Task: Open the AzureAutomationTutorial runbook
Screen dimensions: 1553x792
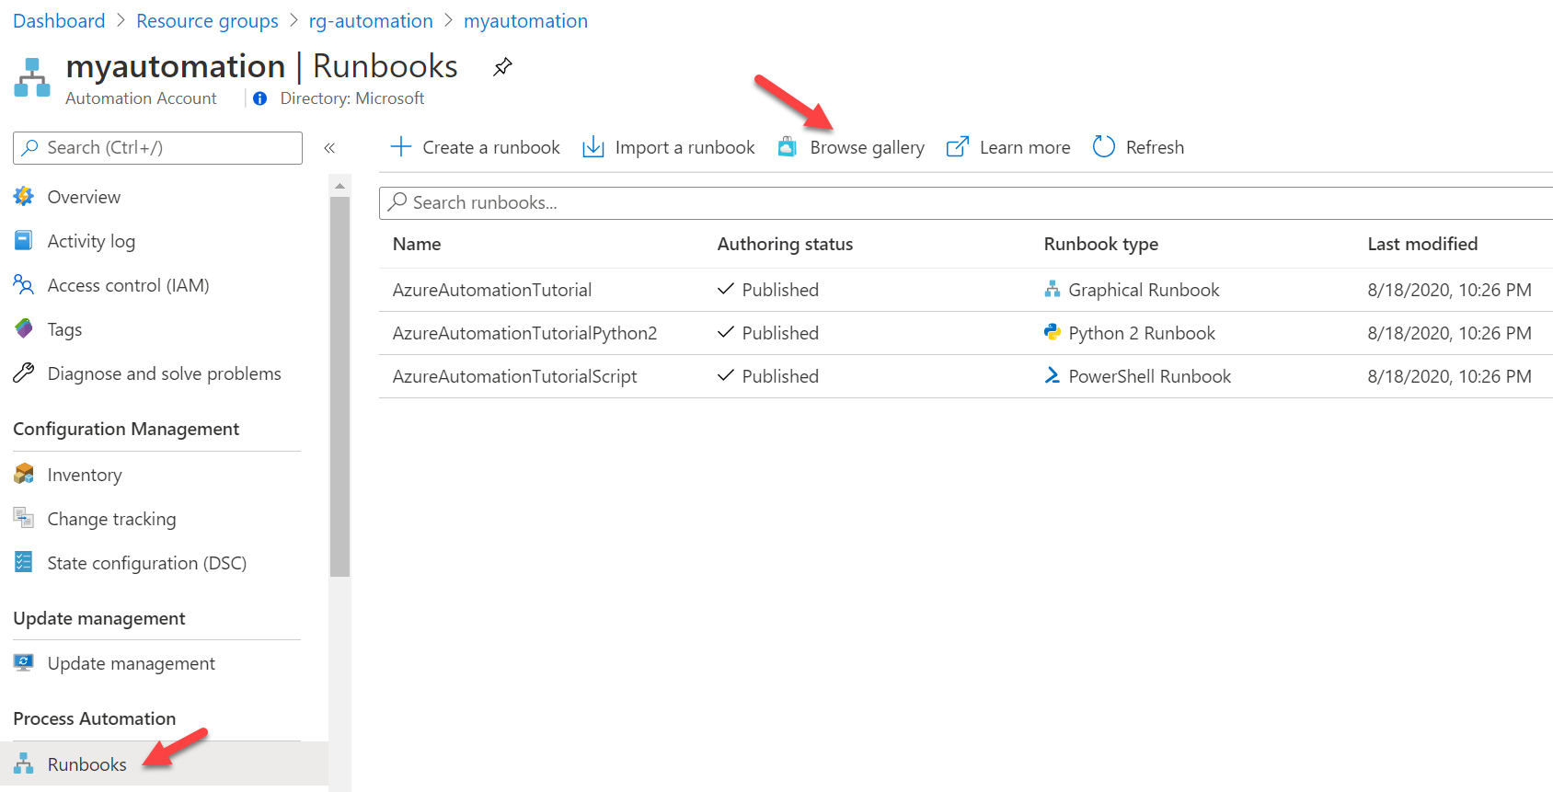Action: pos(492,290)
